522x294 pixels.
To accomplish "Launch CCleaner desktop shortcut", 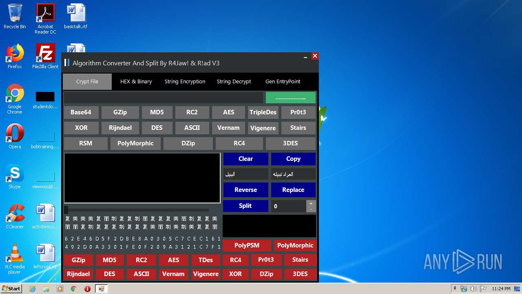I will (x=15, y=216).
